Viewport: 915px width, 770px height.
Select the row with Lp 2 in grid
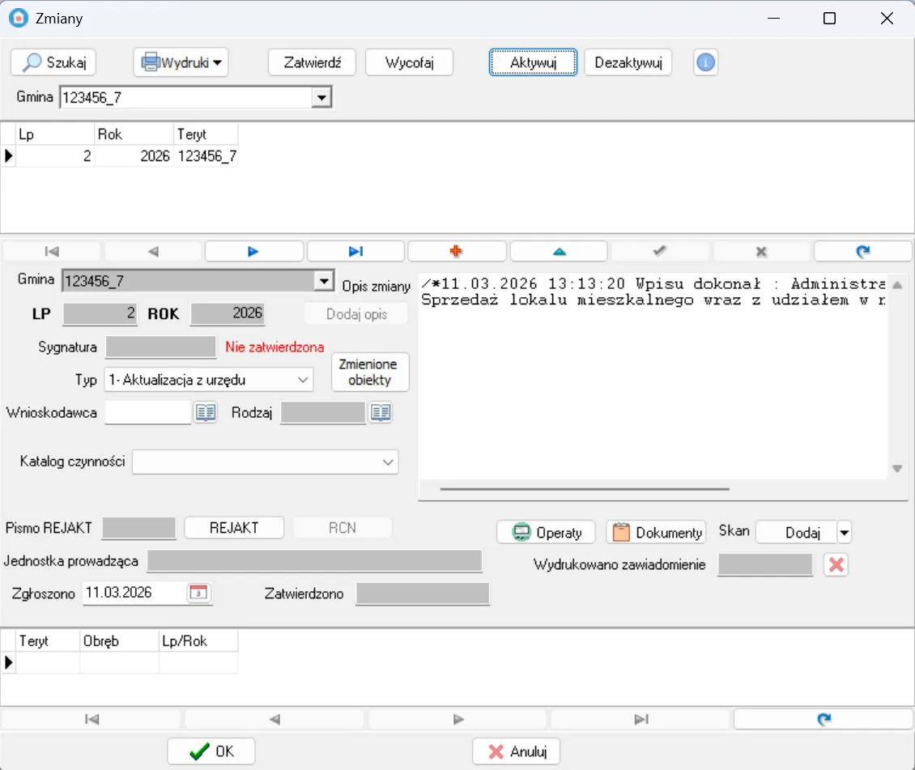121,156
